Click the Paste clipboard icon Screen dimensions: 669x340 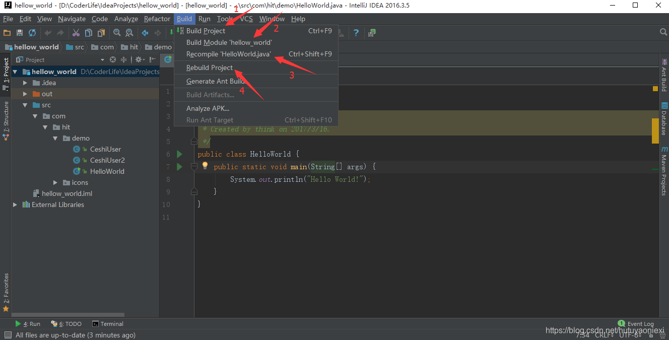[x=101, y=33]
